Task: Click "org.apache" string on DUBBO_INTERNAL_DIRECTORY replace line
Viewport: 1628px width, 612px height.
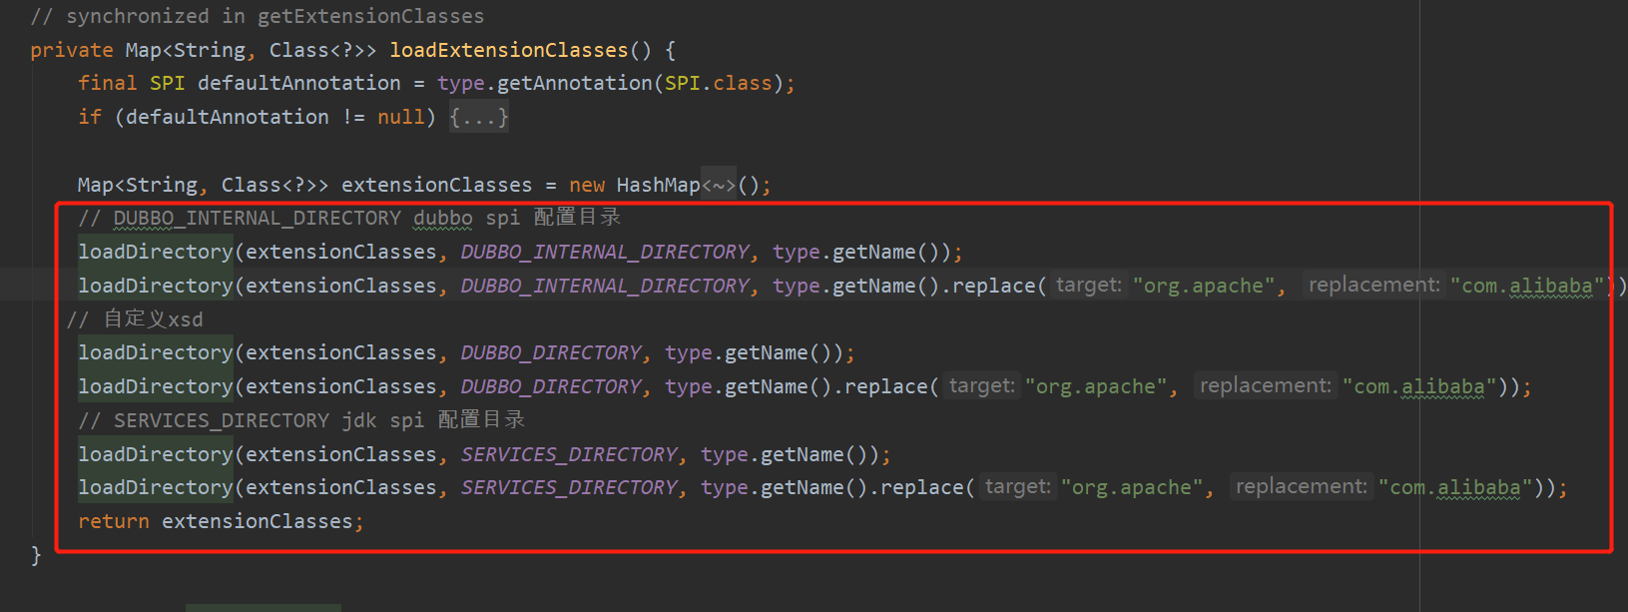Action: (1204, 286)
